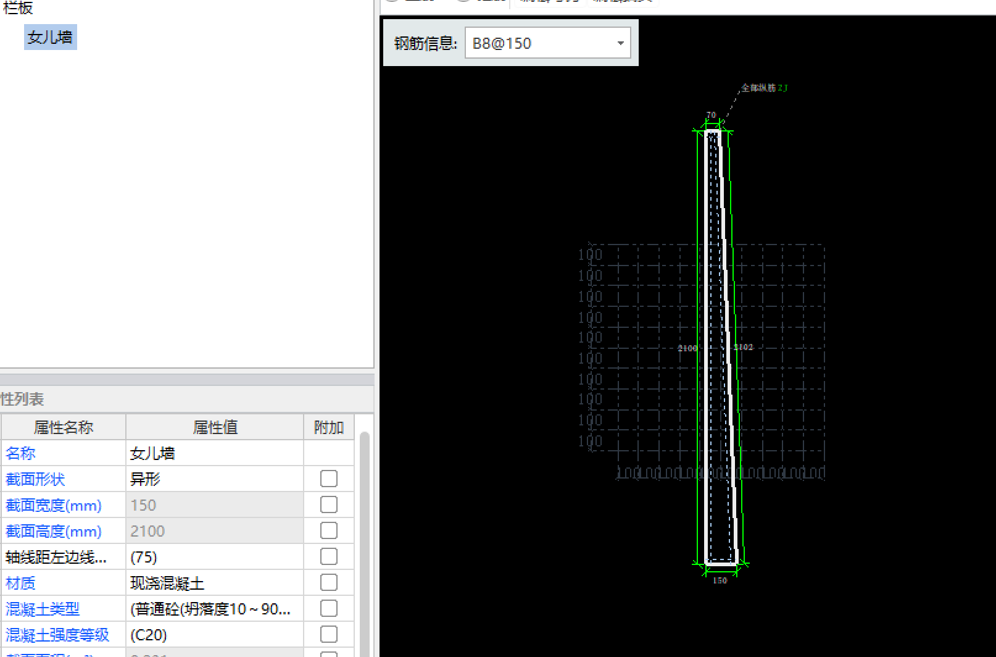This screenshot has height=657, width=996.
Task: Click the 混凝土强度等级 property name
Action: 57,635
